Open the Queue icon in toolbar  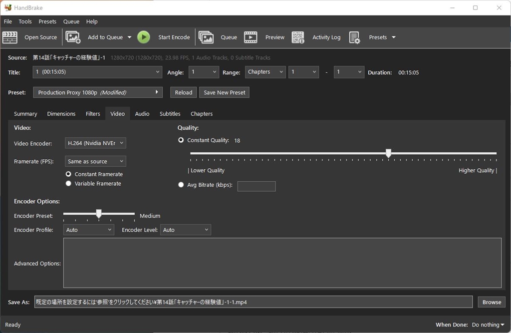pyautogui.click(x=206, y=37)
